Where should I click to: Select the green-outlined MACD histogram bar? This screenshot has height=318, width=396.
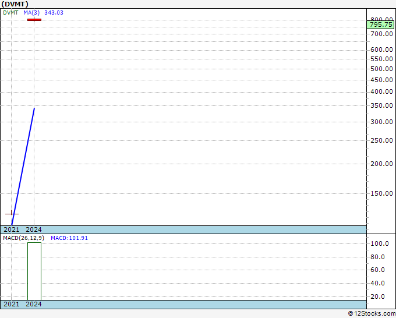(x=34, y=271)
